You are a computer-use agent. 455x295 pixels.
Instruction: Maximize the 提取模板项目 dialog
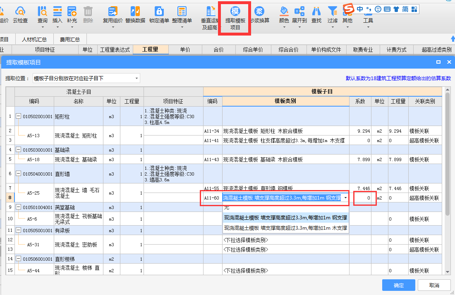click(x=438, y=62)
